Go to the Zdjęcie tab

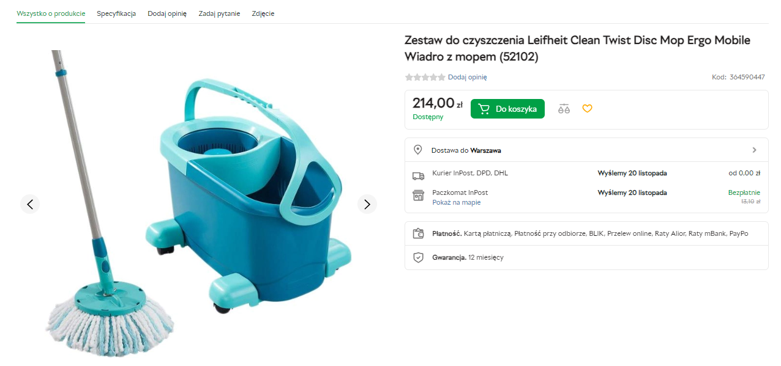point(263,13)
